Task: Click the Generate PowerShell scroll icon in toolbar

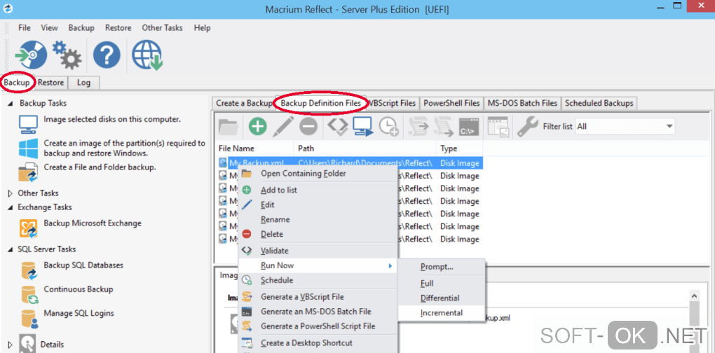Action: [443, 127]
